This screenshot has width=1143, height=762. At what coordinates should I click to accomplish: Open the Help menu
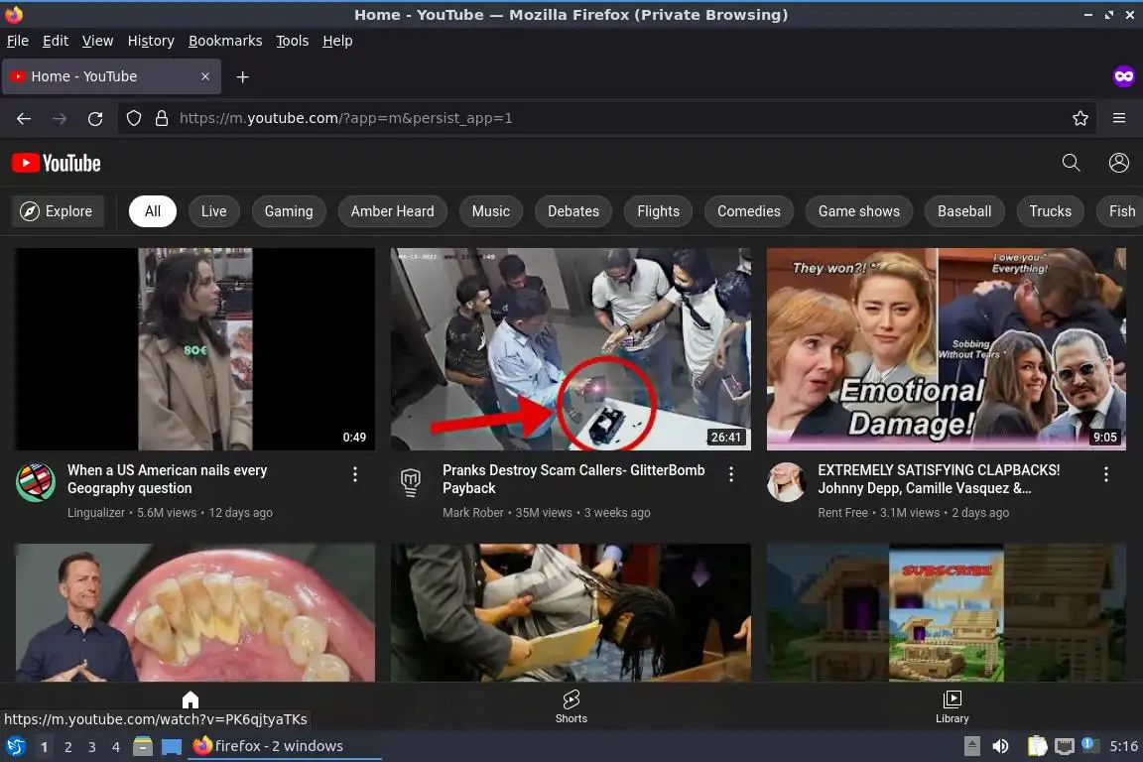click(x=337, y=41)
